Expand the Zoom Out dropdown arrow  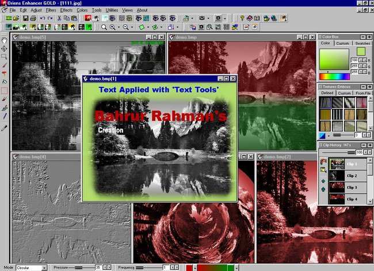pos(132,27)
